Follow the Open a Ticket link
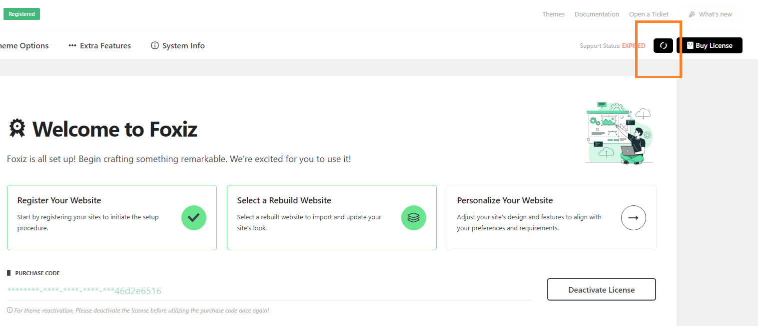This screenshot has height=326, width=758. click(649, 14)
